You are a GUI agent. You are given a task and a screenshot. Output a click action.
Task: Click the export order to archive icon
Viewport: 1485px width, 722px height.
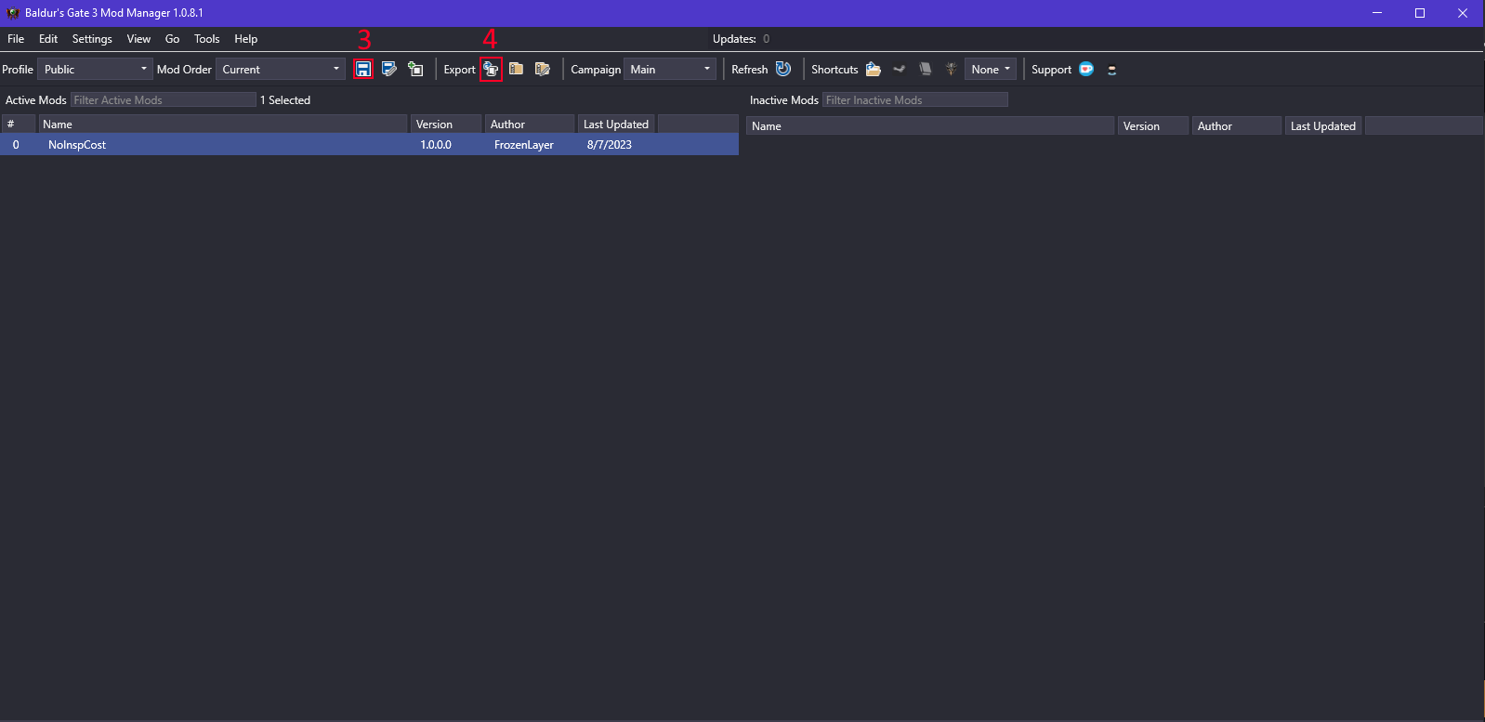pyautogui.click(x=516, y=70)
